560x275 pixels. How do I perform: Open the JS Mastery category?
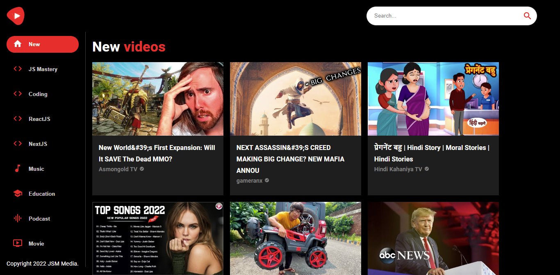tap(43, 69)
